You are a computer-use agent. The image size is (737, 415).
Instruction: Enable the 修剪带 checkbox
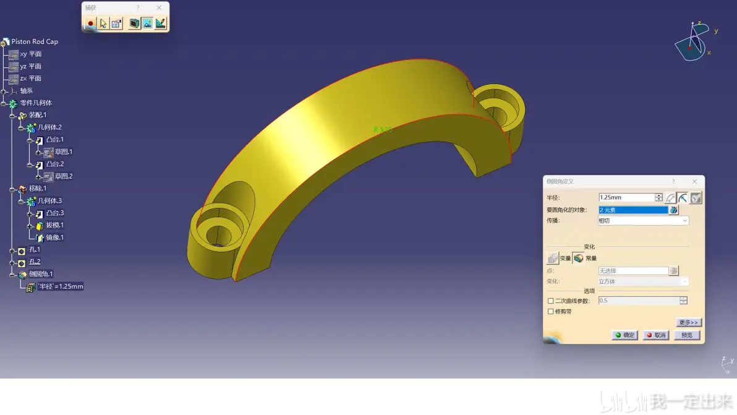click(x=550, y=312)
